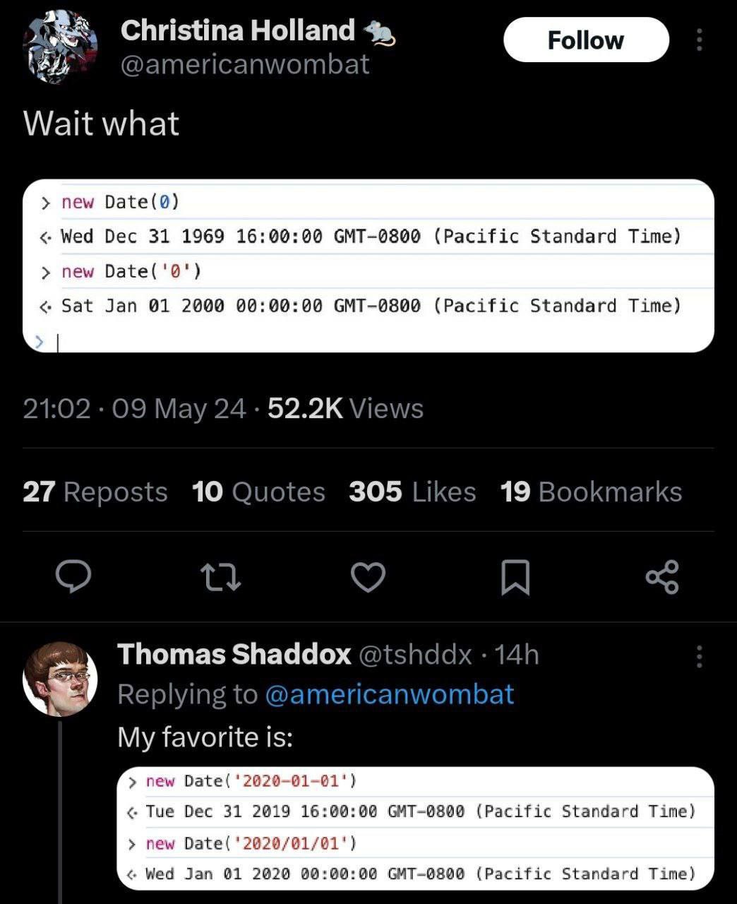Open the 19 Bookmarks count

tap(591, 492)
